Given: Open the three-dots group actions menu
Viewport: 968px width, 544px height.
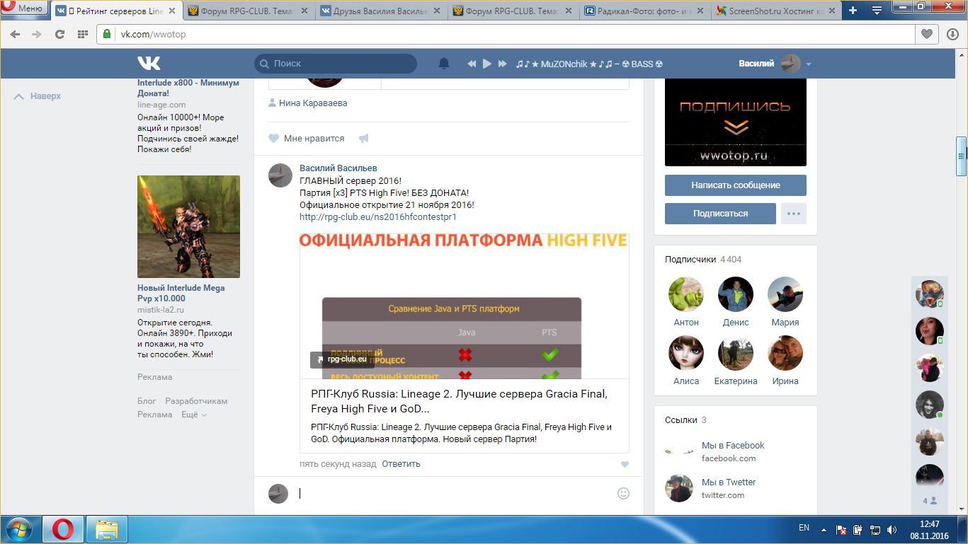Looking at the screenshot, I should [793, 213].
